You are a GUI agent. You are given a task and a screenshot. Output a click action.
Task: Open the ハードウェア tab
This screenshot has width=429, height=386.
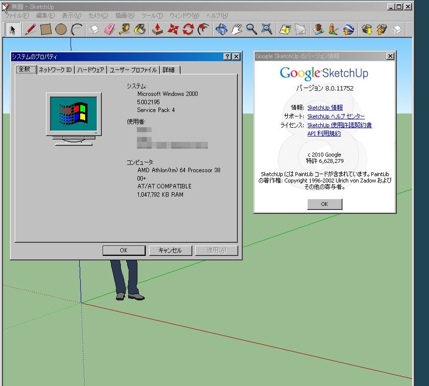click(x=90, y=70)
